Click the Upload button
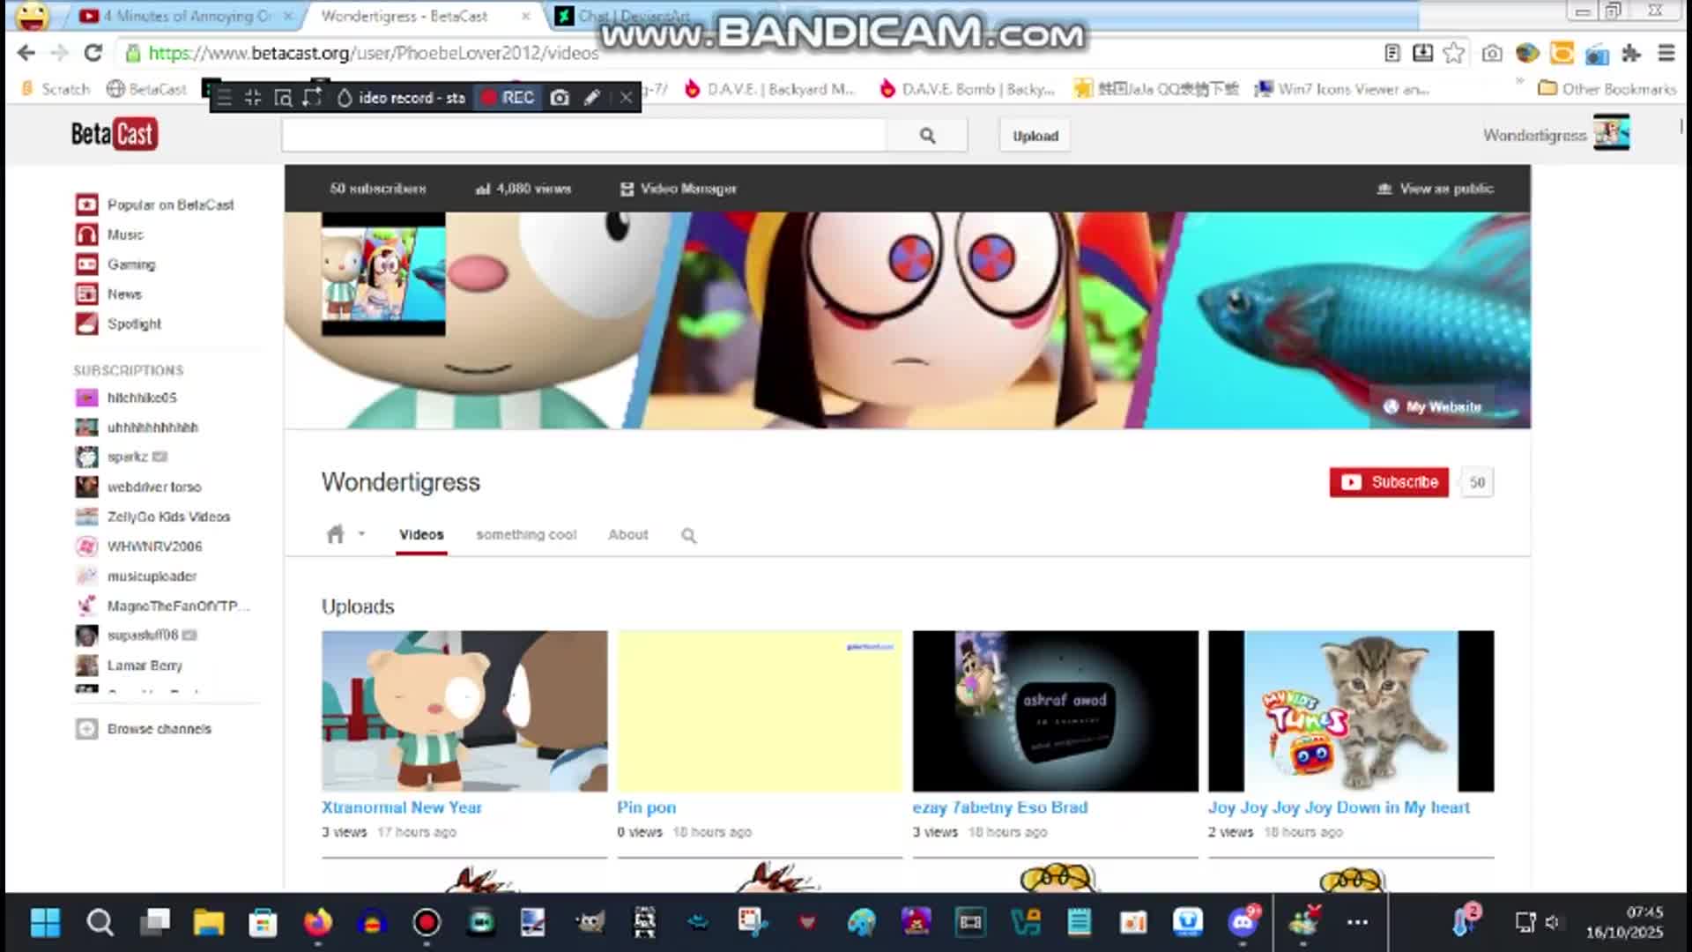The image size is (1692, 952). (x=1035, y=136)
